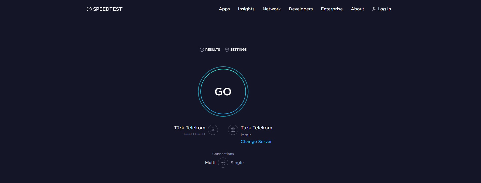Open the Enterprise menu
Screen dimensions: 481x183
(x=332, y=9)
